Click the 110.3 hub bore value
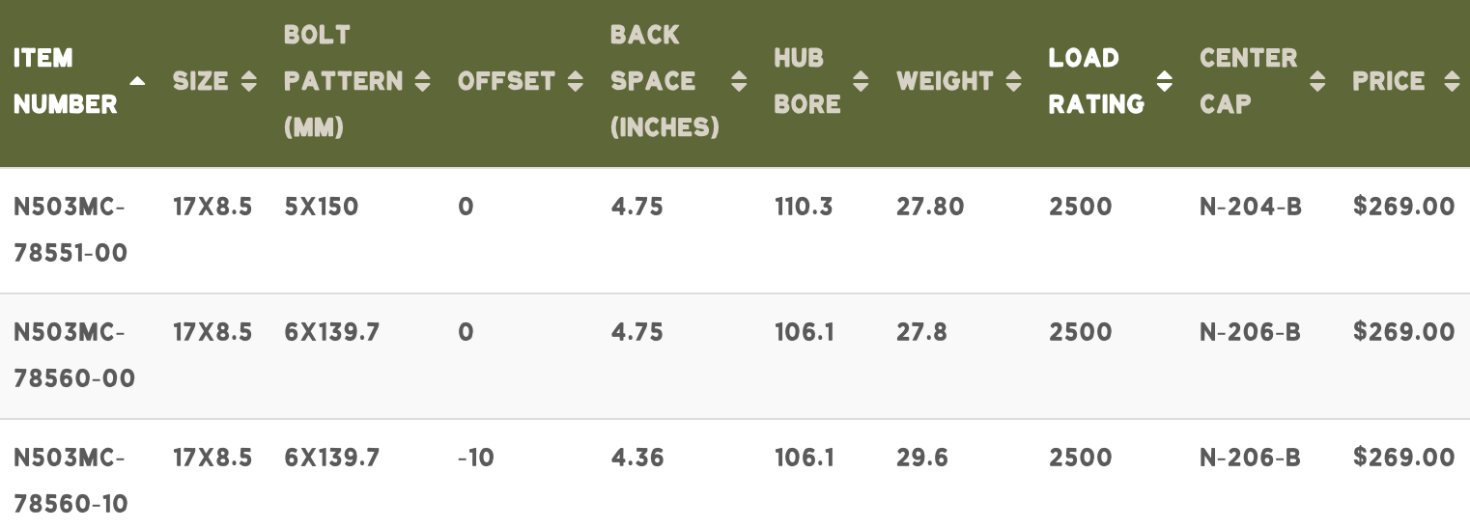The height and width of the screenshot is (529, 1470). coord(804,207)
